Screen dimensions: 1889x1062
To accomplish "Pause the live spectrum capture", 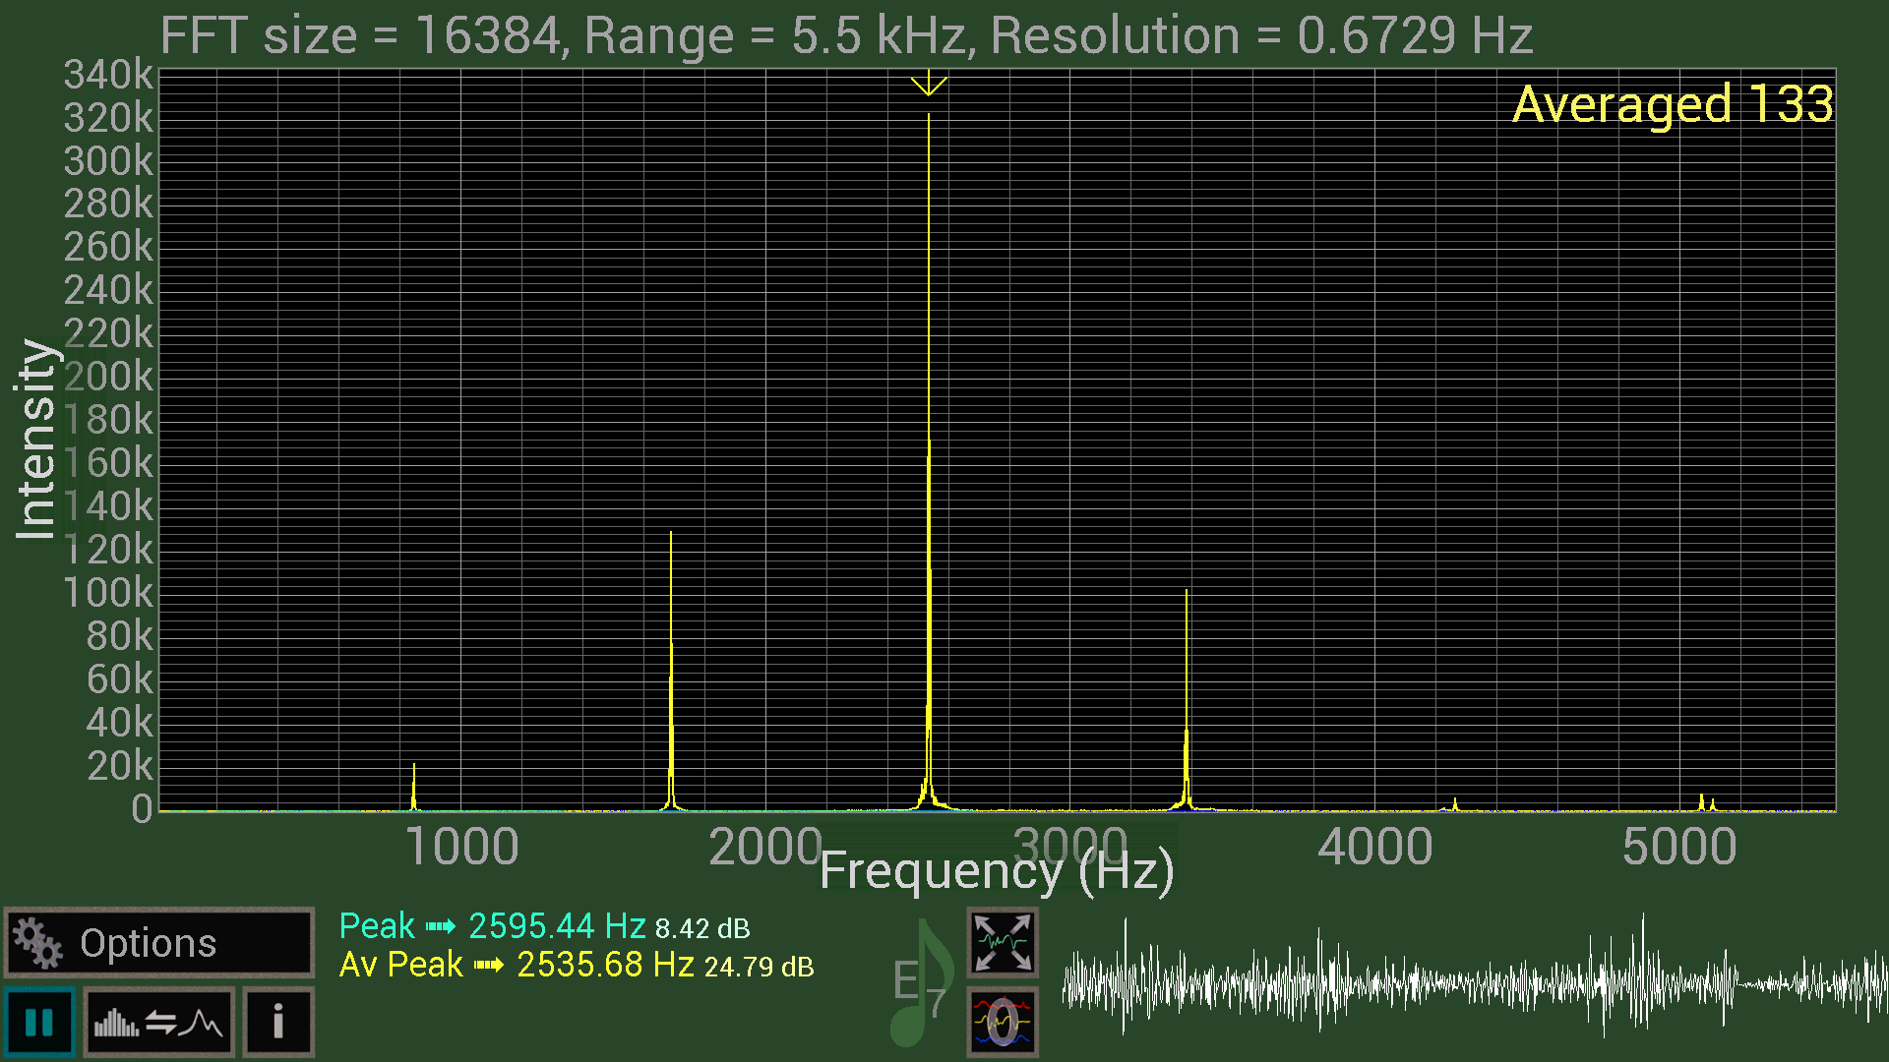I will coord(39,1023).
